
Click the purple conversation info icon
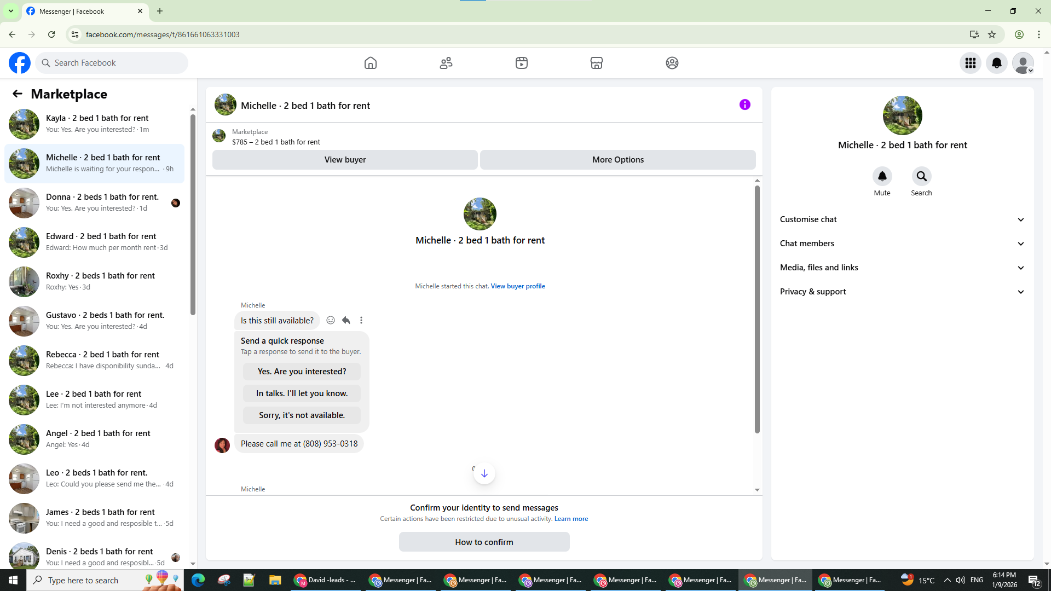(744, 105)
